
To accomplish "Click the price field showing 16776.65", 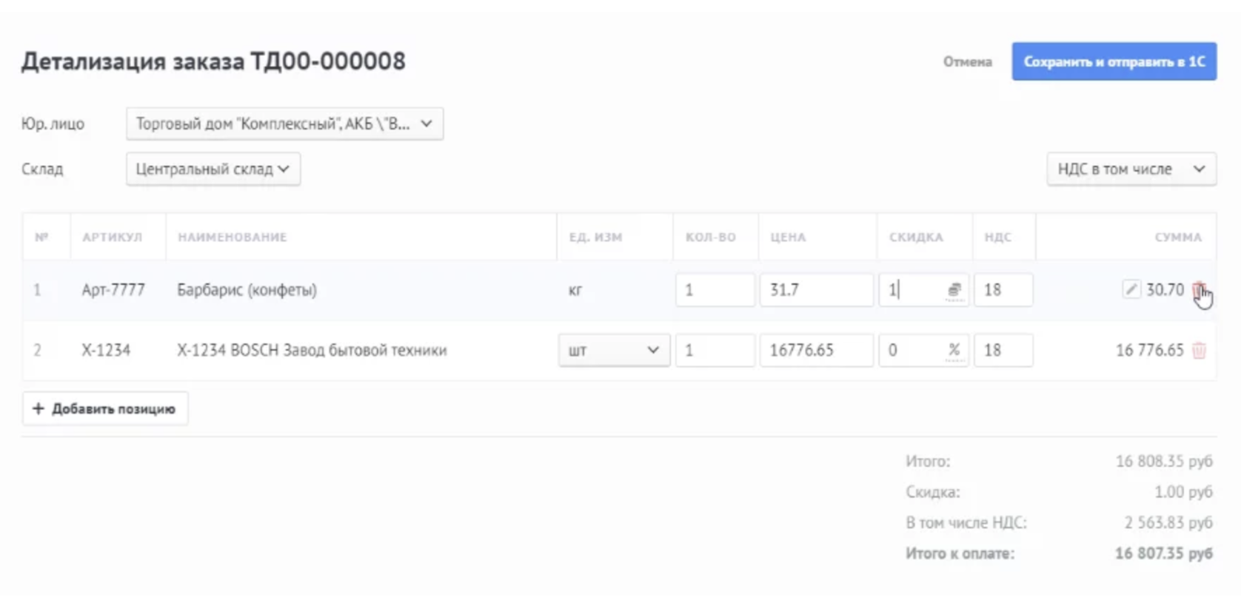I will pyautogui.click(x=816, y=350).
